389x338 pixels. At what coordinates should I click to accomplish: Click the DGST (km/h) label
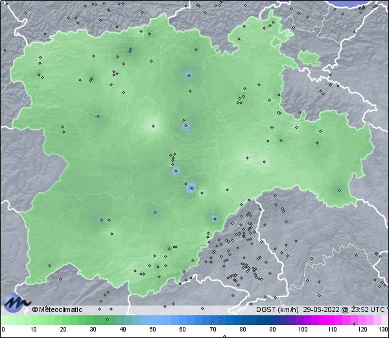[277, 309]
